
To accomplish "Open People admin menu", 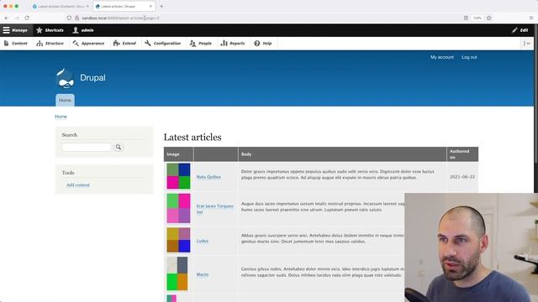I will click(201, 44).
